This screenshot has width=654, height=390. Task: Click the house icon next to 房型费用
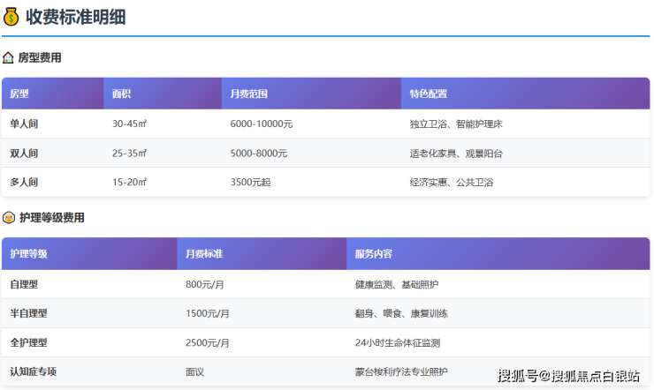(x=8, y=57)
